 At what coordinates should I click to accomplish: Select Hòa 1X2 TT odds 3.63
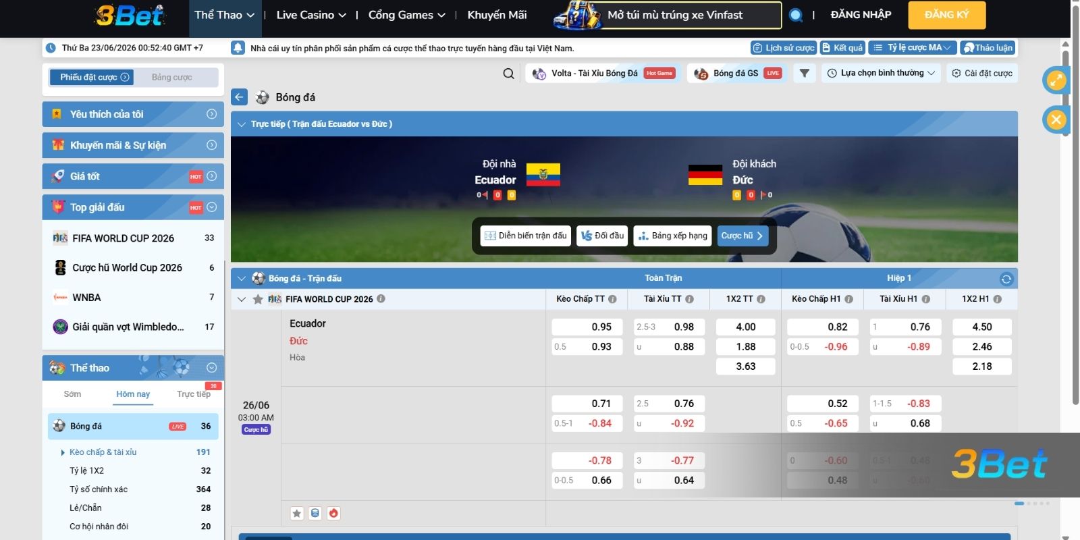745,367
